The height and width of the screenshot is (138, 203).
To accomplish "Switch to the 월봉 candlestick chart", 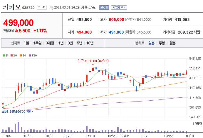I will click(172, 43).
